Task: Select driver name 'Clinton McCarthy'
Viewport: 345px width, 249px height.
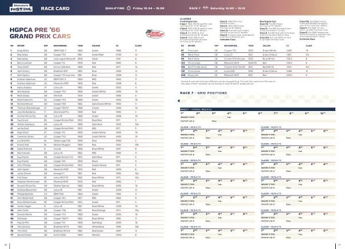Action: click(x=26, y=116)
